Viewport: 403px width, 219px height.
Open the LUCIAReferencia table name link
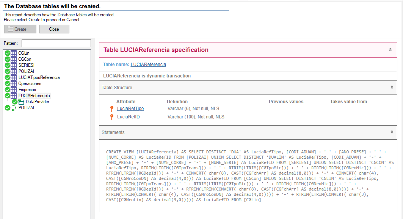148,65
